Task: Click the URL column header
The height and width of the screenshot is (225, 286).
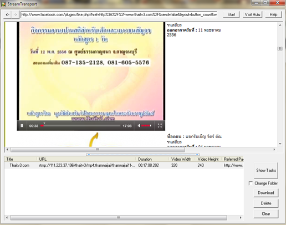Action: click(x=86, y=159)
